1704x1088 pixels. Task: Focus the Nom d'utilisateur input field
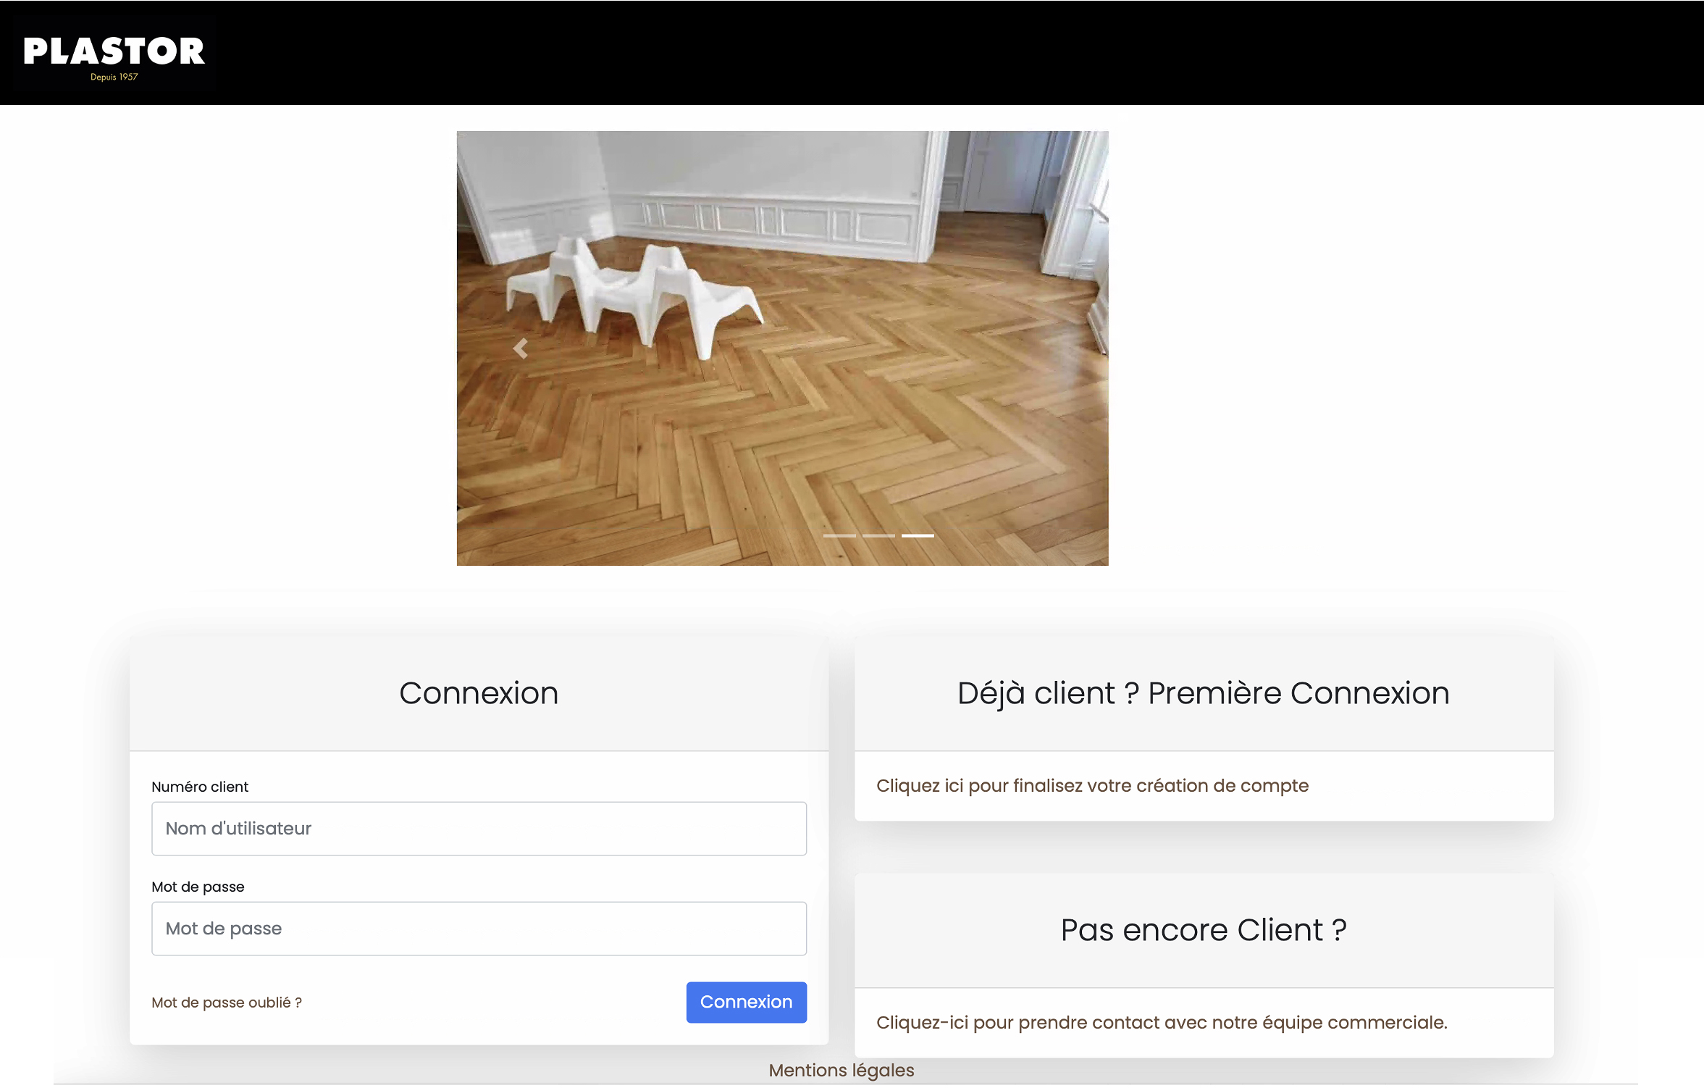pos(479,828)
